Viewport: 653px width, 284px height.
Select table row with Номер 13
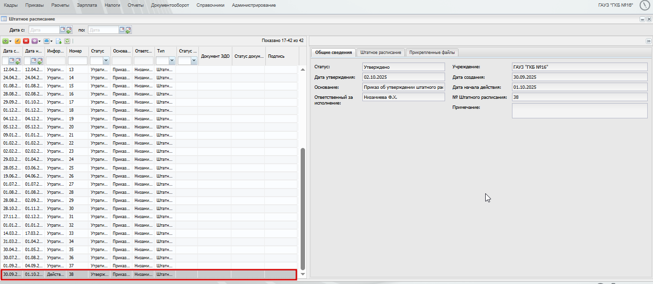[149, 70]
